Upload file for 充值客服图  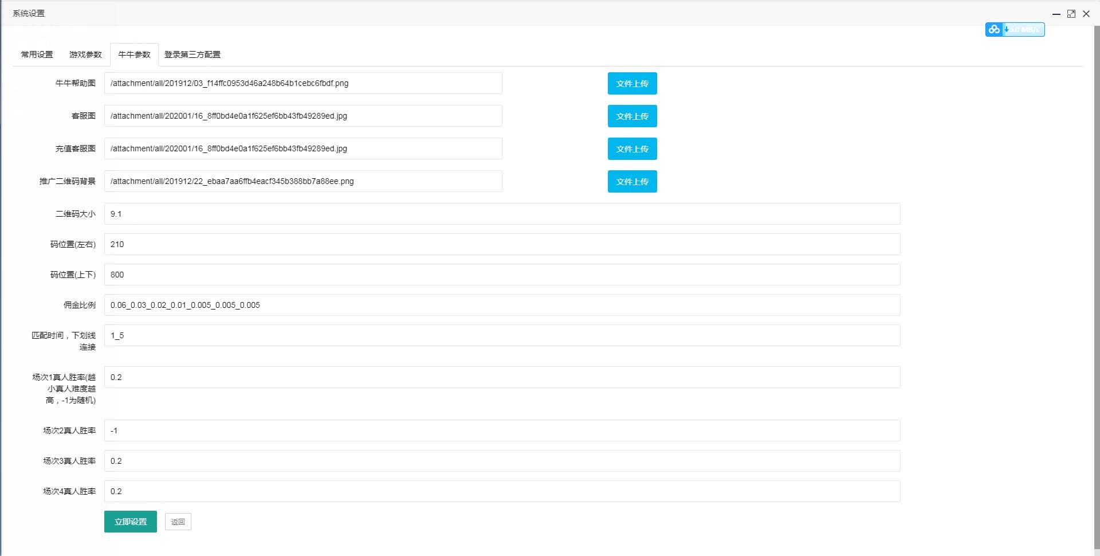pos(632,149)
